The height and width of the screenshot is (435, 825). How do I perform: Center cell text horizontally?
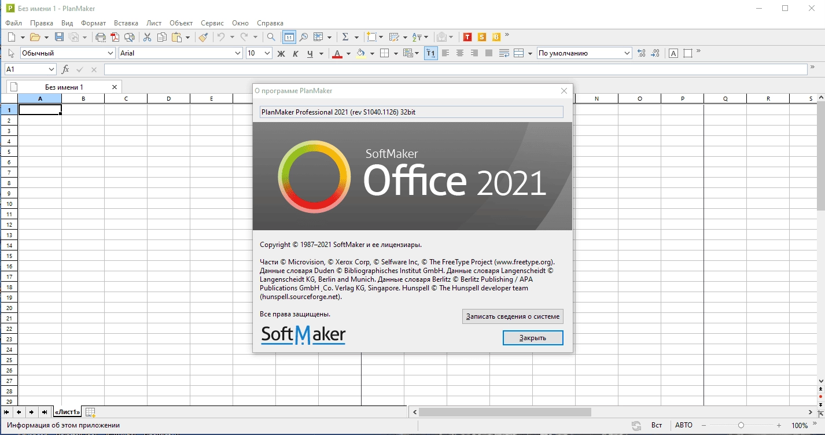pyautogui.click(x=460, y=53)
